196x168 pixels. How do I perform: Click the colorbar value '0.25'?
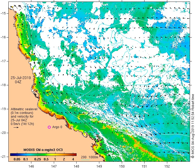(38, 159)
